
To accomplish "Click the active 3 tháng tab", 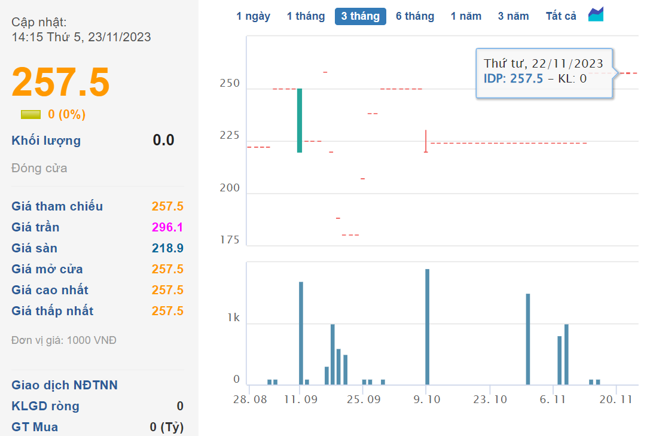I will [x=360, y=16].
